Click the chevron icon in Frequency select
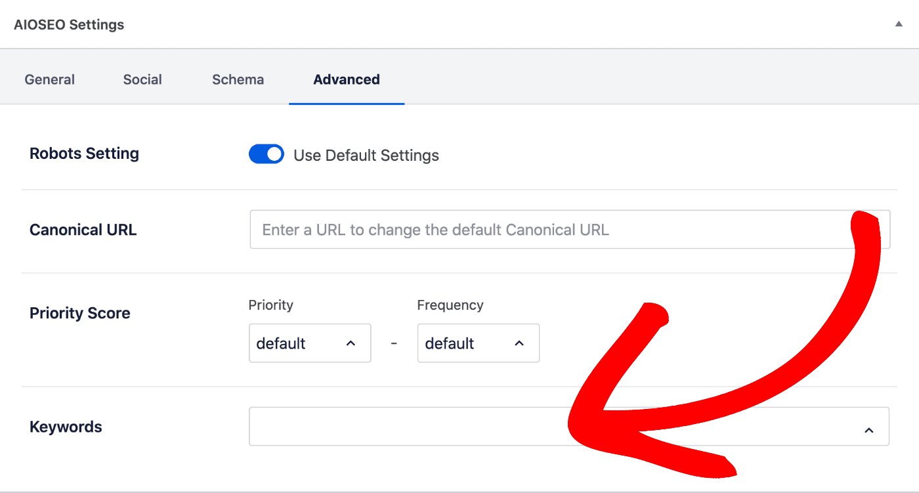The width and height of the screenshot is (919, 493). click(x=519, y=343)
